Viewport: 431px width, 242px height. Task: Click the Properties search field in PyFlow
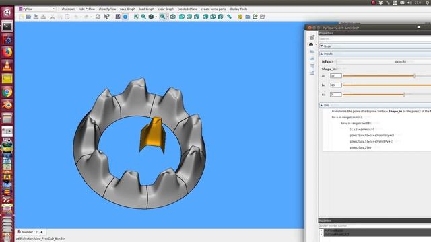374,39
